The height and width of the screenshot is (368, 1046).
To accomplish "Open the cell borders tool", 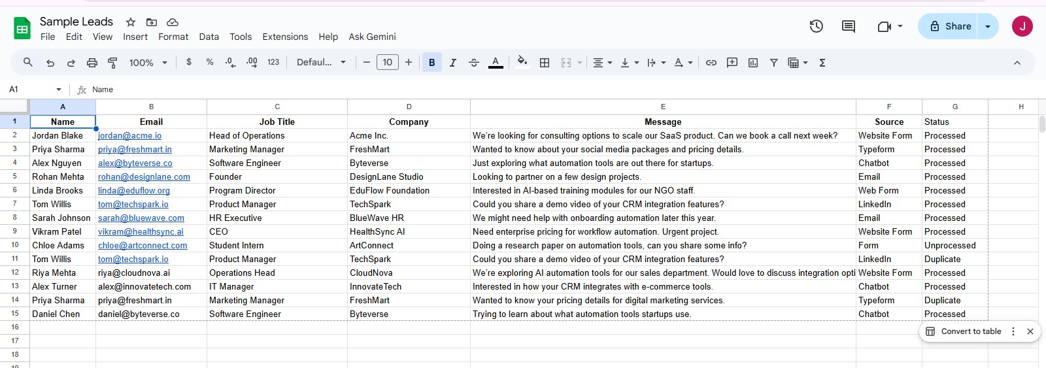I will pyautogui.click(x=544, y=63).
